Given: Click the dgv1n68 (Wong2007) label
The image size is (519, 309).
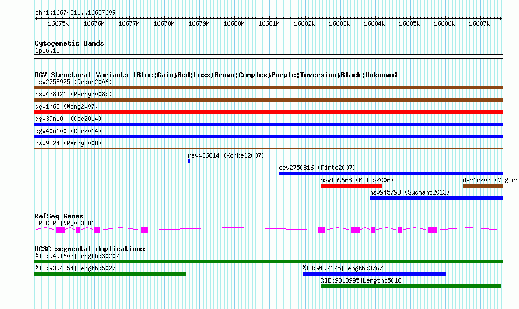Looking at the screenshot, I should [66, 106].
